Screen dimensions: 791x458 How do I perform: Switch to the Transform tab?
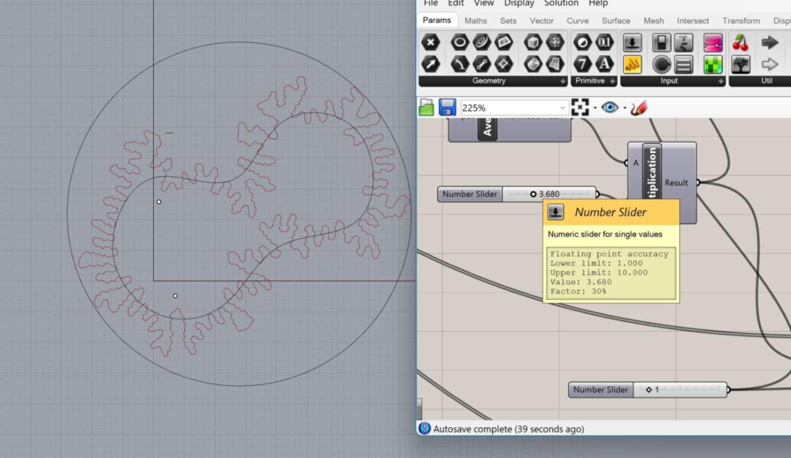(x=741, y=21)
